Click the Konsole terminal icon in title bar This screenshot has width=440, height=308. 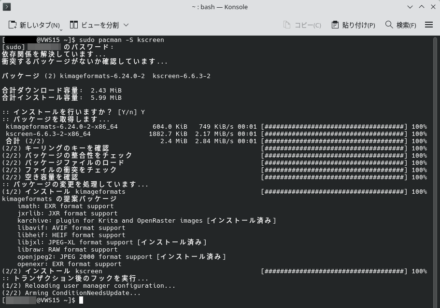8,7
